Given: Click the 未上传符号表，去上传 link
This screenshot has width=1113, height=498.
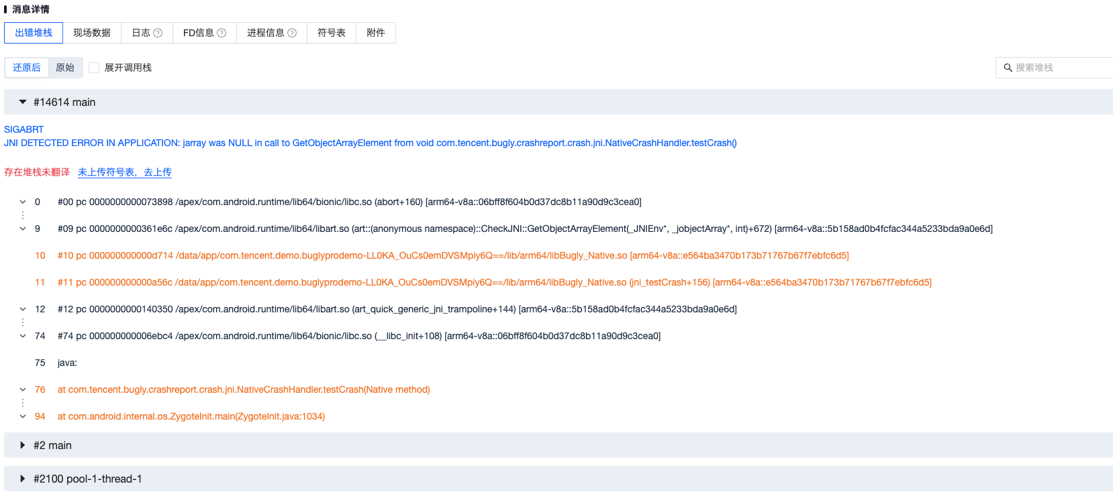Looking at the screenshot, I should click(x=125, y=172).
